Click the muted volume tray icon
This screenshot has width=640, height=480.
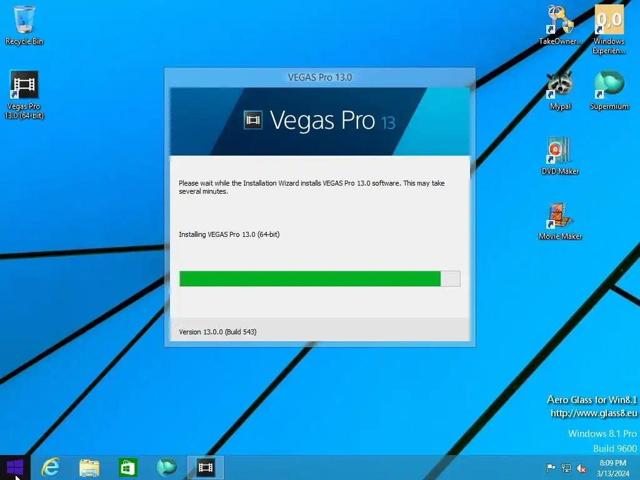[x=581, y=467]
